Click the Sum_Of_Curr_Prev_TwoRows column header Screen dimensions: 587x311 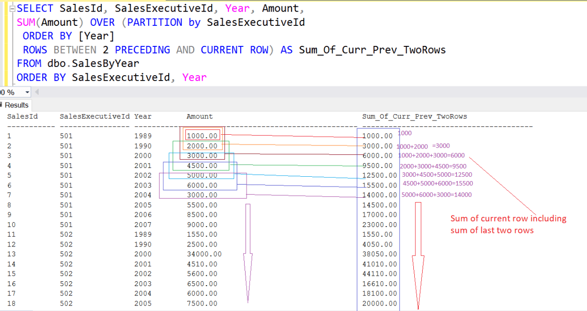(x=414, y=116)
